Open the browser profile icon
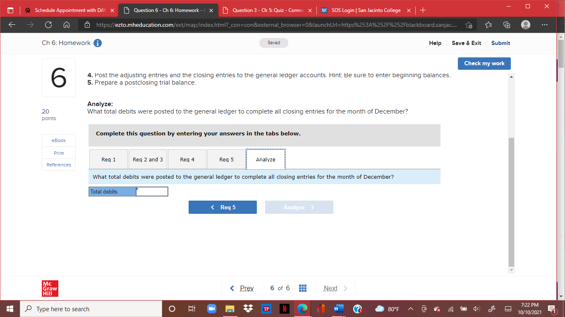The height and width of the screenshot is (317, 565). coord(525,25)
